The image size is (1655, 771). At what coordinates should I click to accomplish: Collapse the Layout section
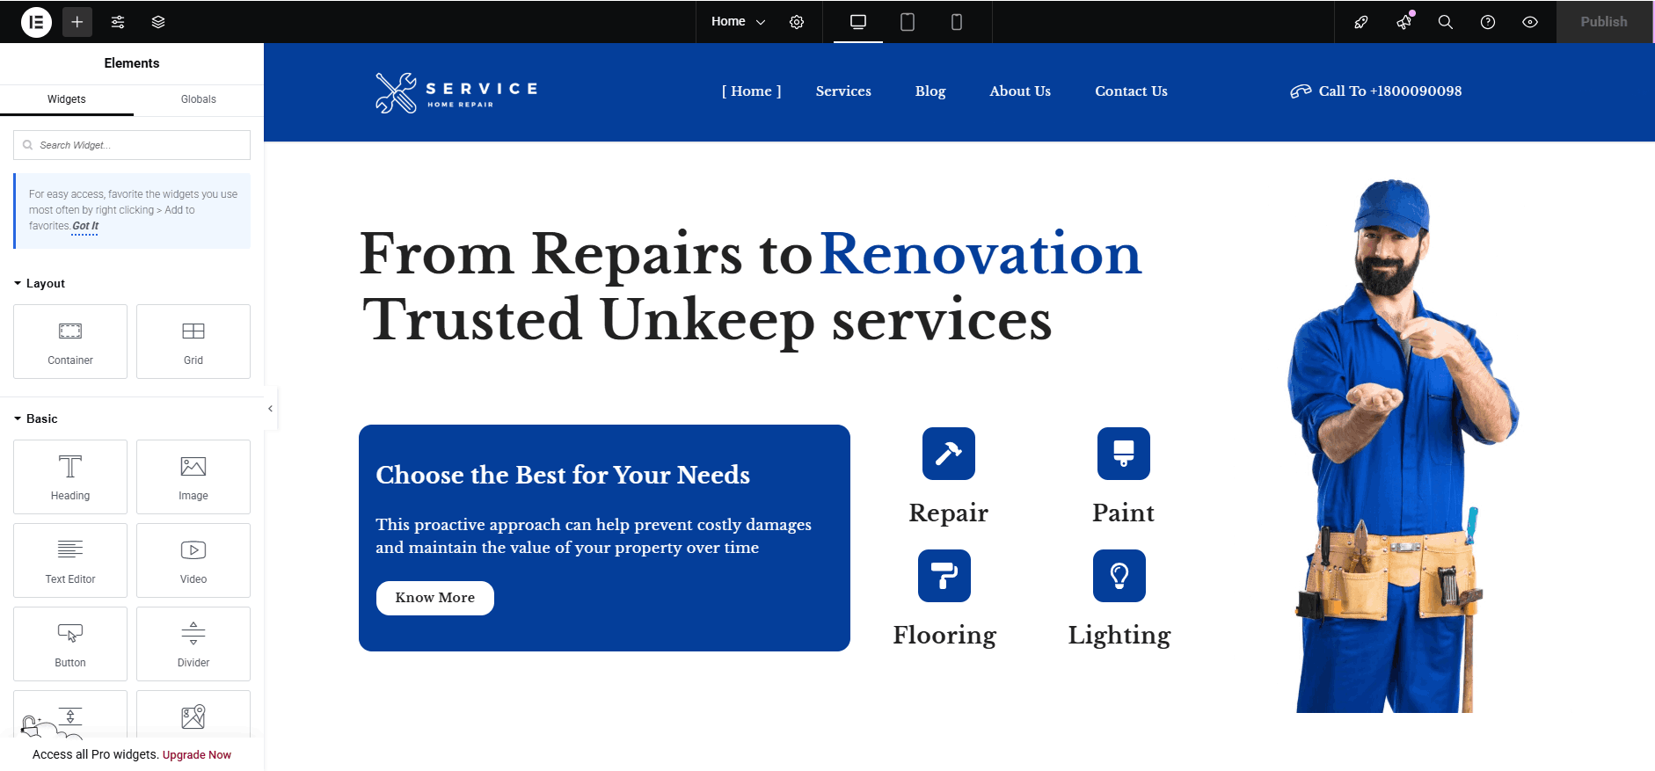click(40, 283)
